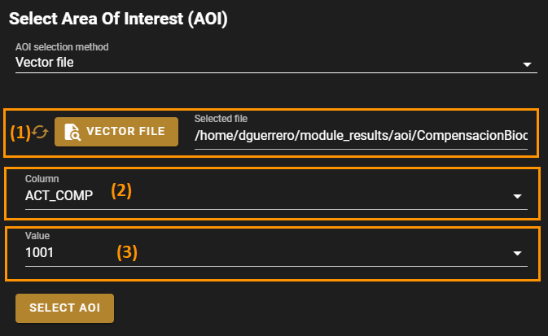Click the refresh icon beside Vector File
Viewport: 548px width, 336px height.
pyautogui.click(x=40, y=131)
